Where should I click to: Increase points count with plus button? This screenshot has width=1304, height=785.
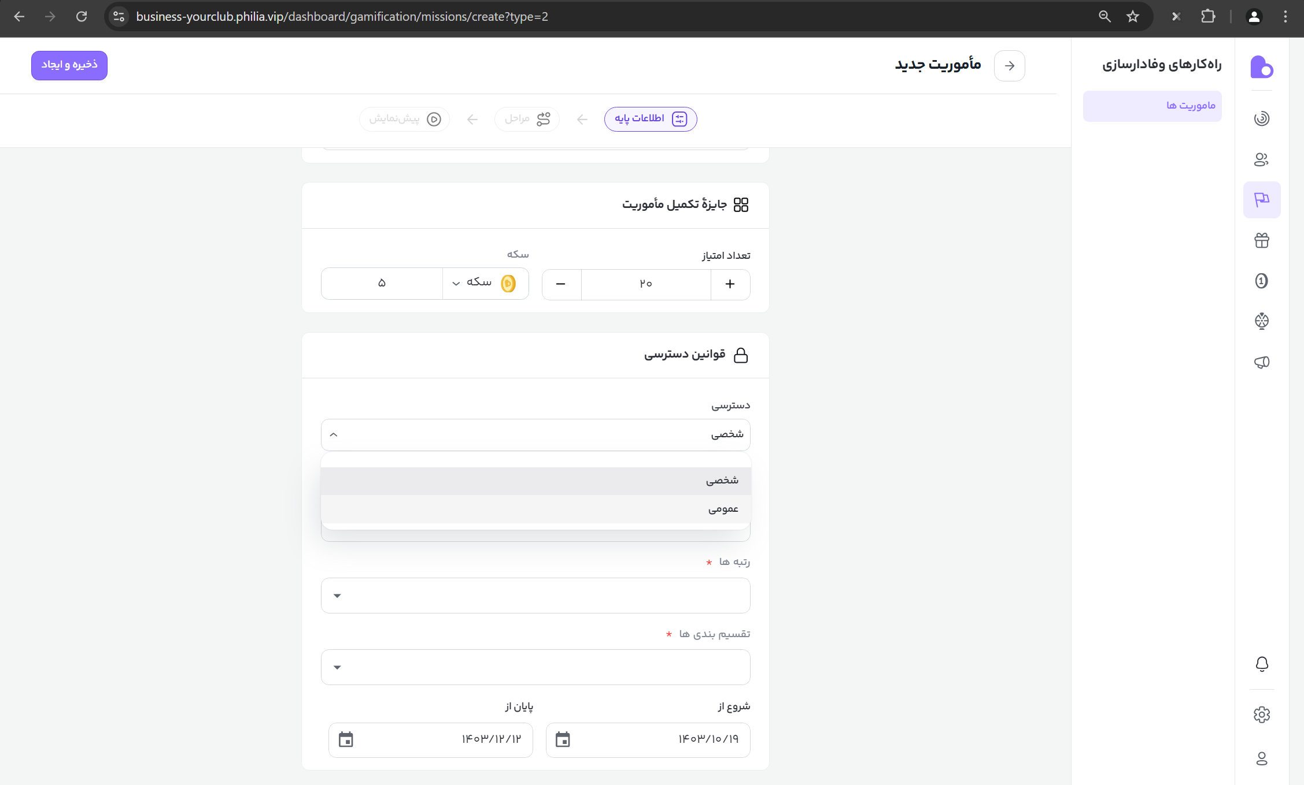click(730, 284)
